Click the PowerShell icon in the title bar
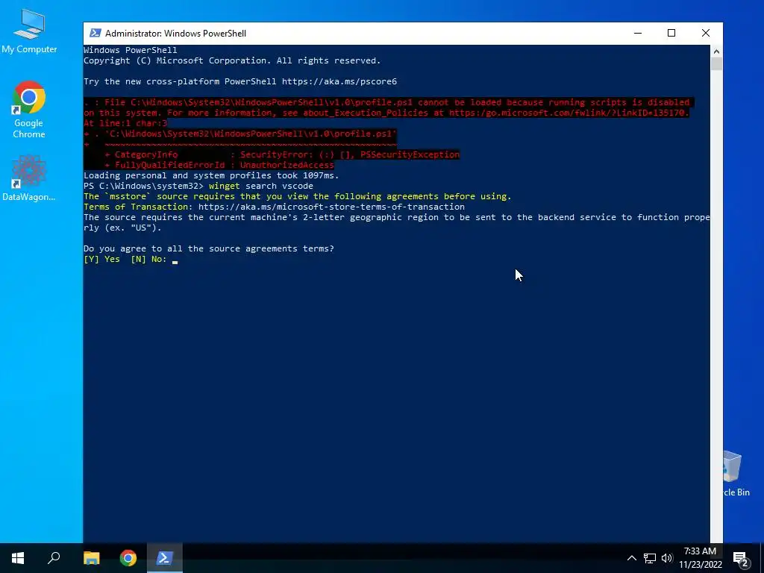764x573 pixels. tap(95, 33)
